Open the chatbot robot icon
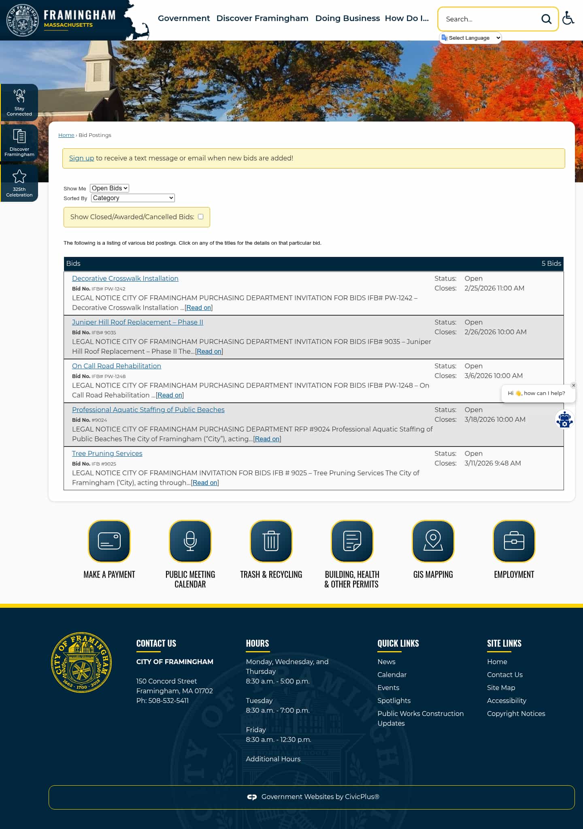The image size is (583, 829). coord(564,419)
